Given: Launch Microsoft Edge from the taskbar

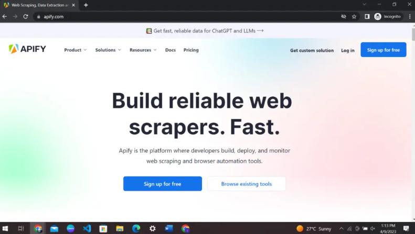Looking at the screenshot, I should pos(136,228).
